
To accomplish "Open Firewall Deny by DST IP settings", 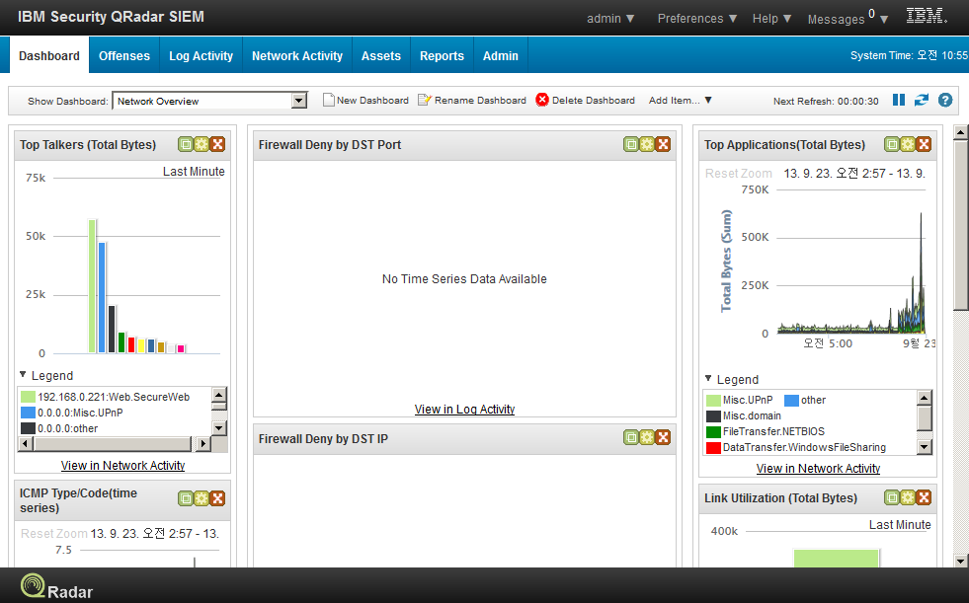I will point(647,437).
